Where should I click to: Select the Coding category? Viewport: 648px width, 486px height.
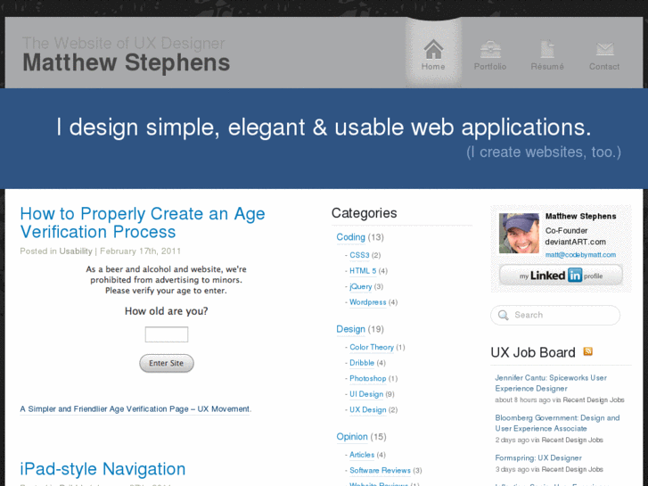(x=351, y=237)
